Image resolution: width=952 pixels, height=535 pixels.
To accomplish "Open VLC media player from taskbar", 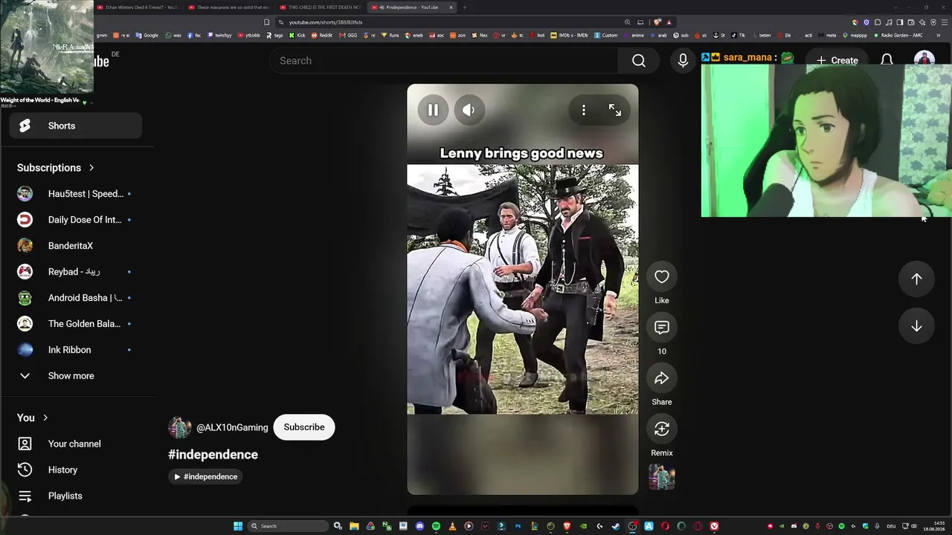I will click(452, 526).
